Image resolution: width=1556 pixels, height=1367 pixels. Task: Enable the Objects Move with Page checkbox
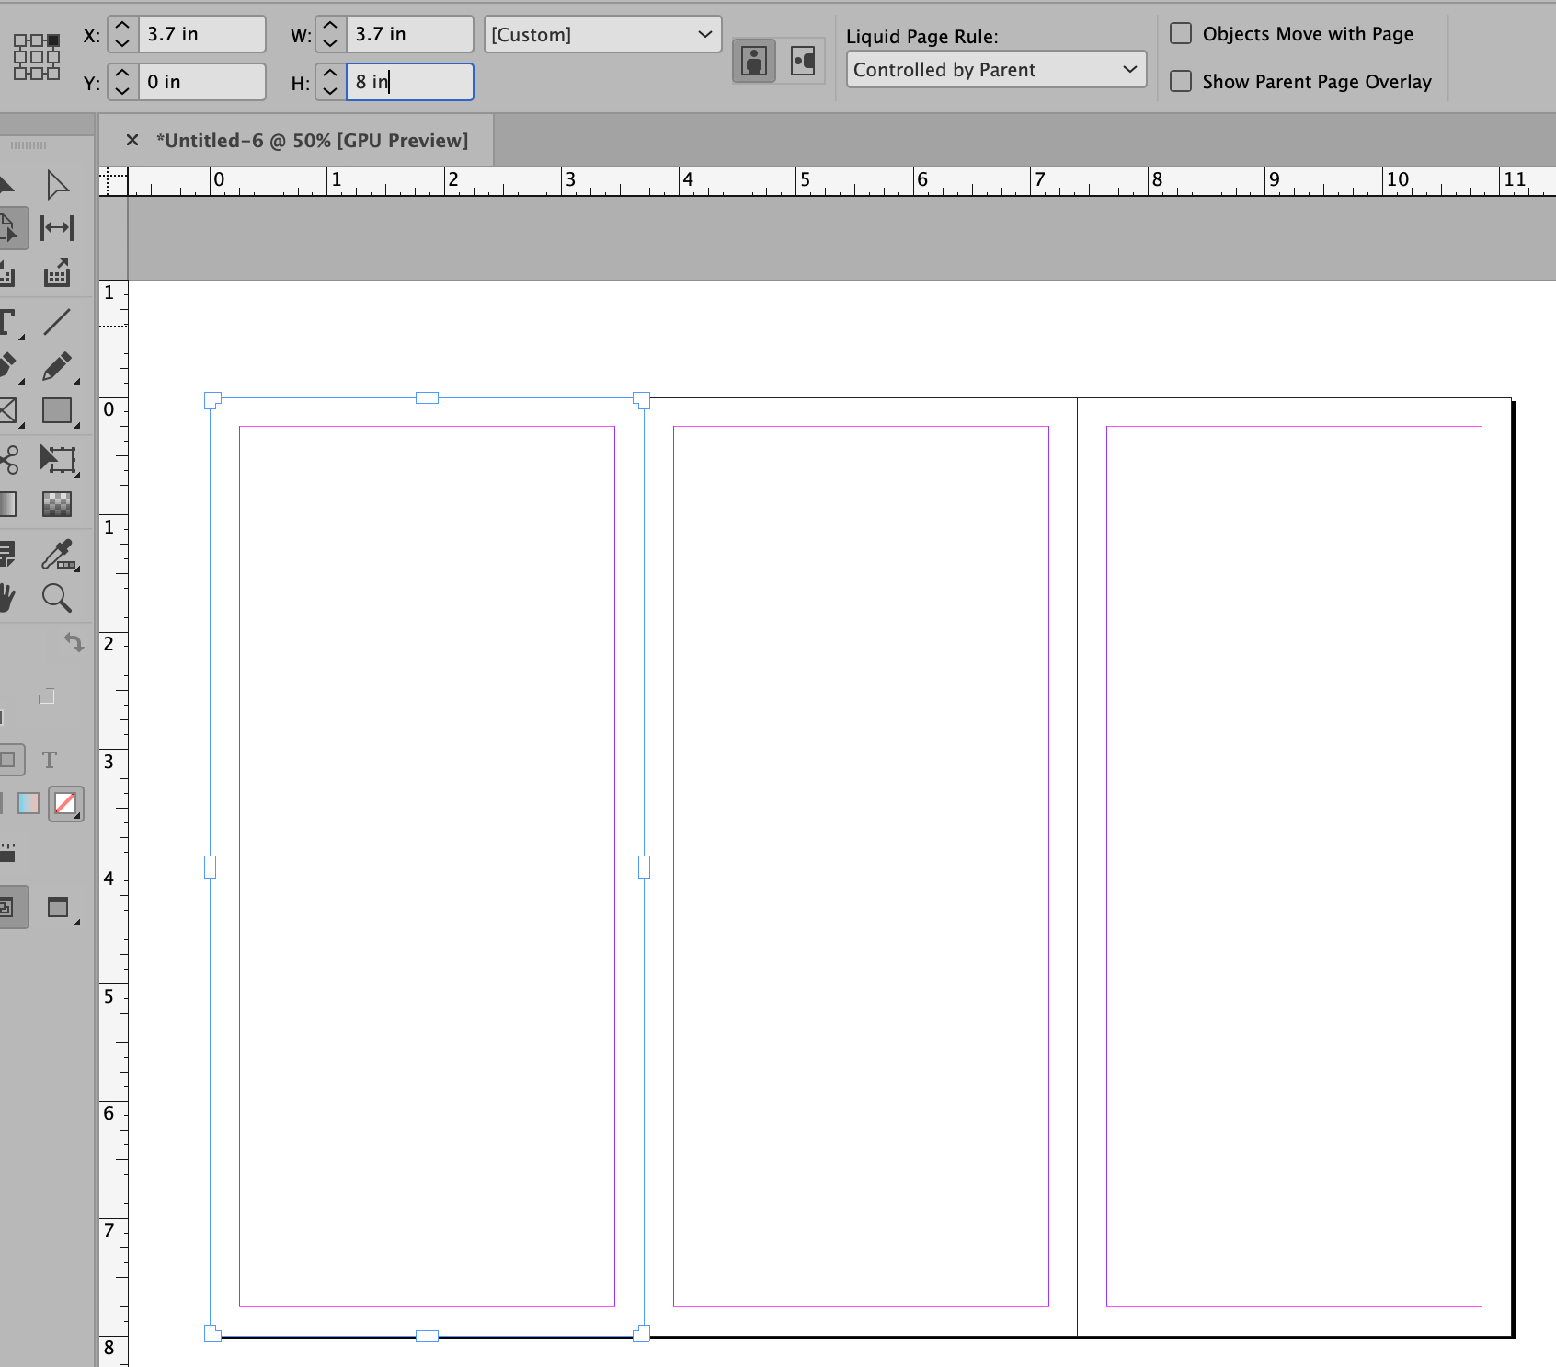click(1181, 32)
